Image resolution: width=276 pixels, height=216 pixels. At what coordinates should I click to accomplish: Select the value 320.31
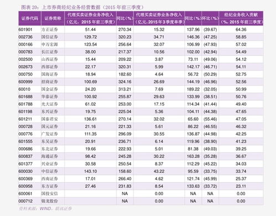coord(125,67)
